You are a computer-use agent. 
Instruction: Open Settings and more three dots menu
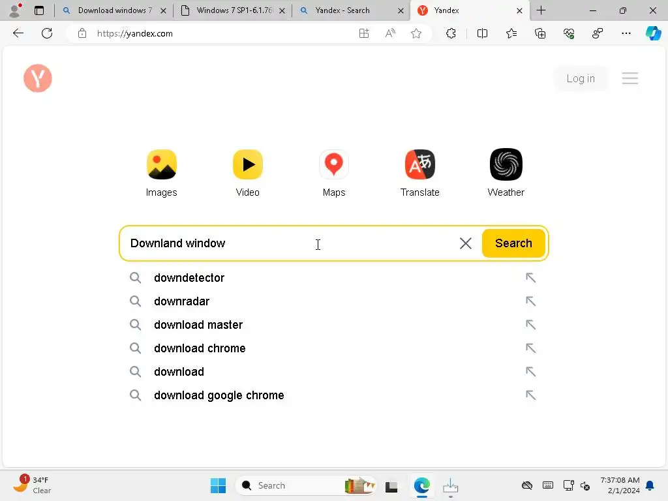click(626, 33)
